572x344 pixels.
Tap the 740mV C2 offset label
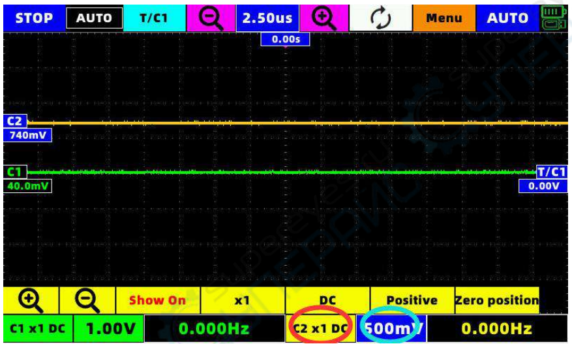[28, 136]
